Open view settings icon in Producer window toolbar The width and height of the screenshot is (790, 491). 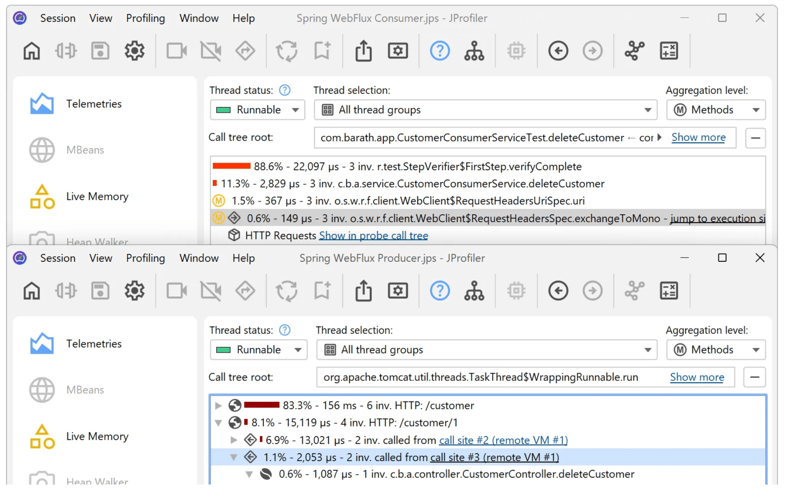[398, 291]
